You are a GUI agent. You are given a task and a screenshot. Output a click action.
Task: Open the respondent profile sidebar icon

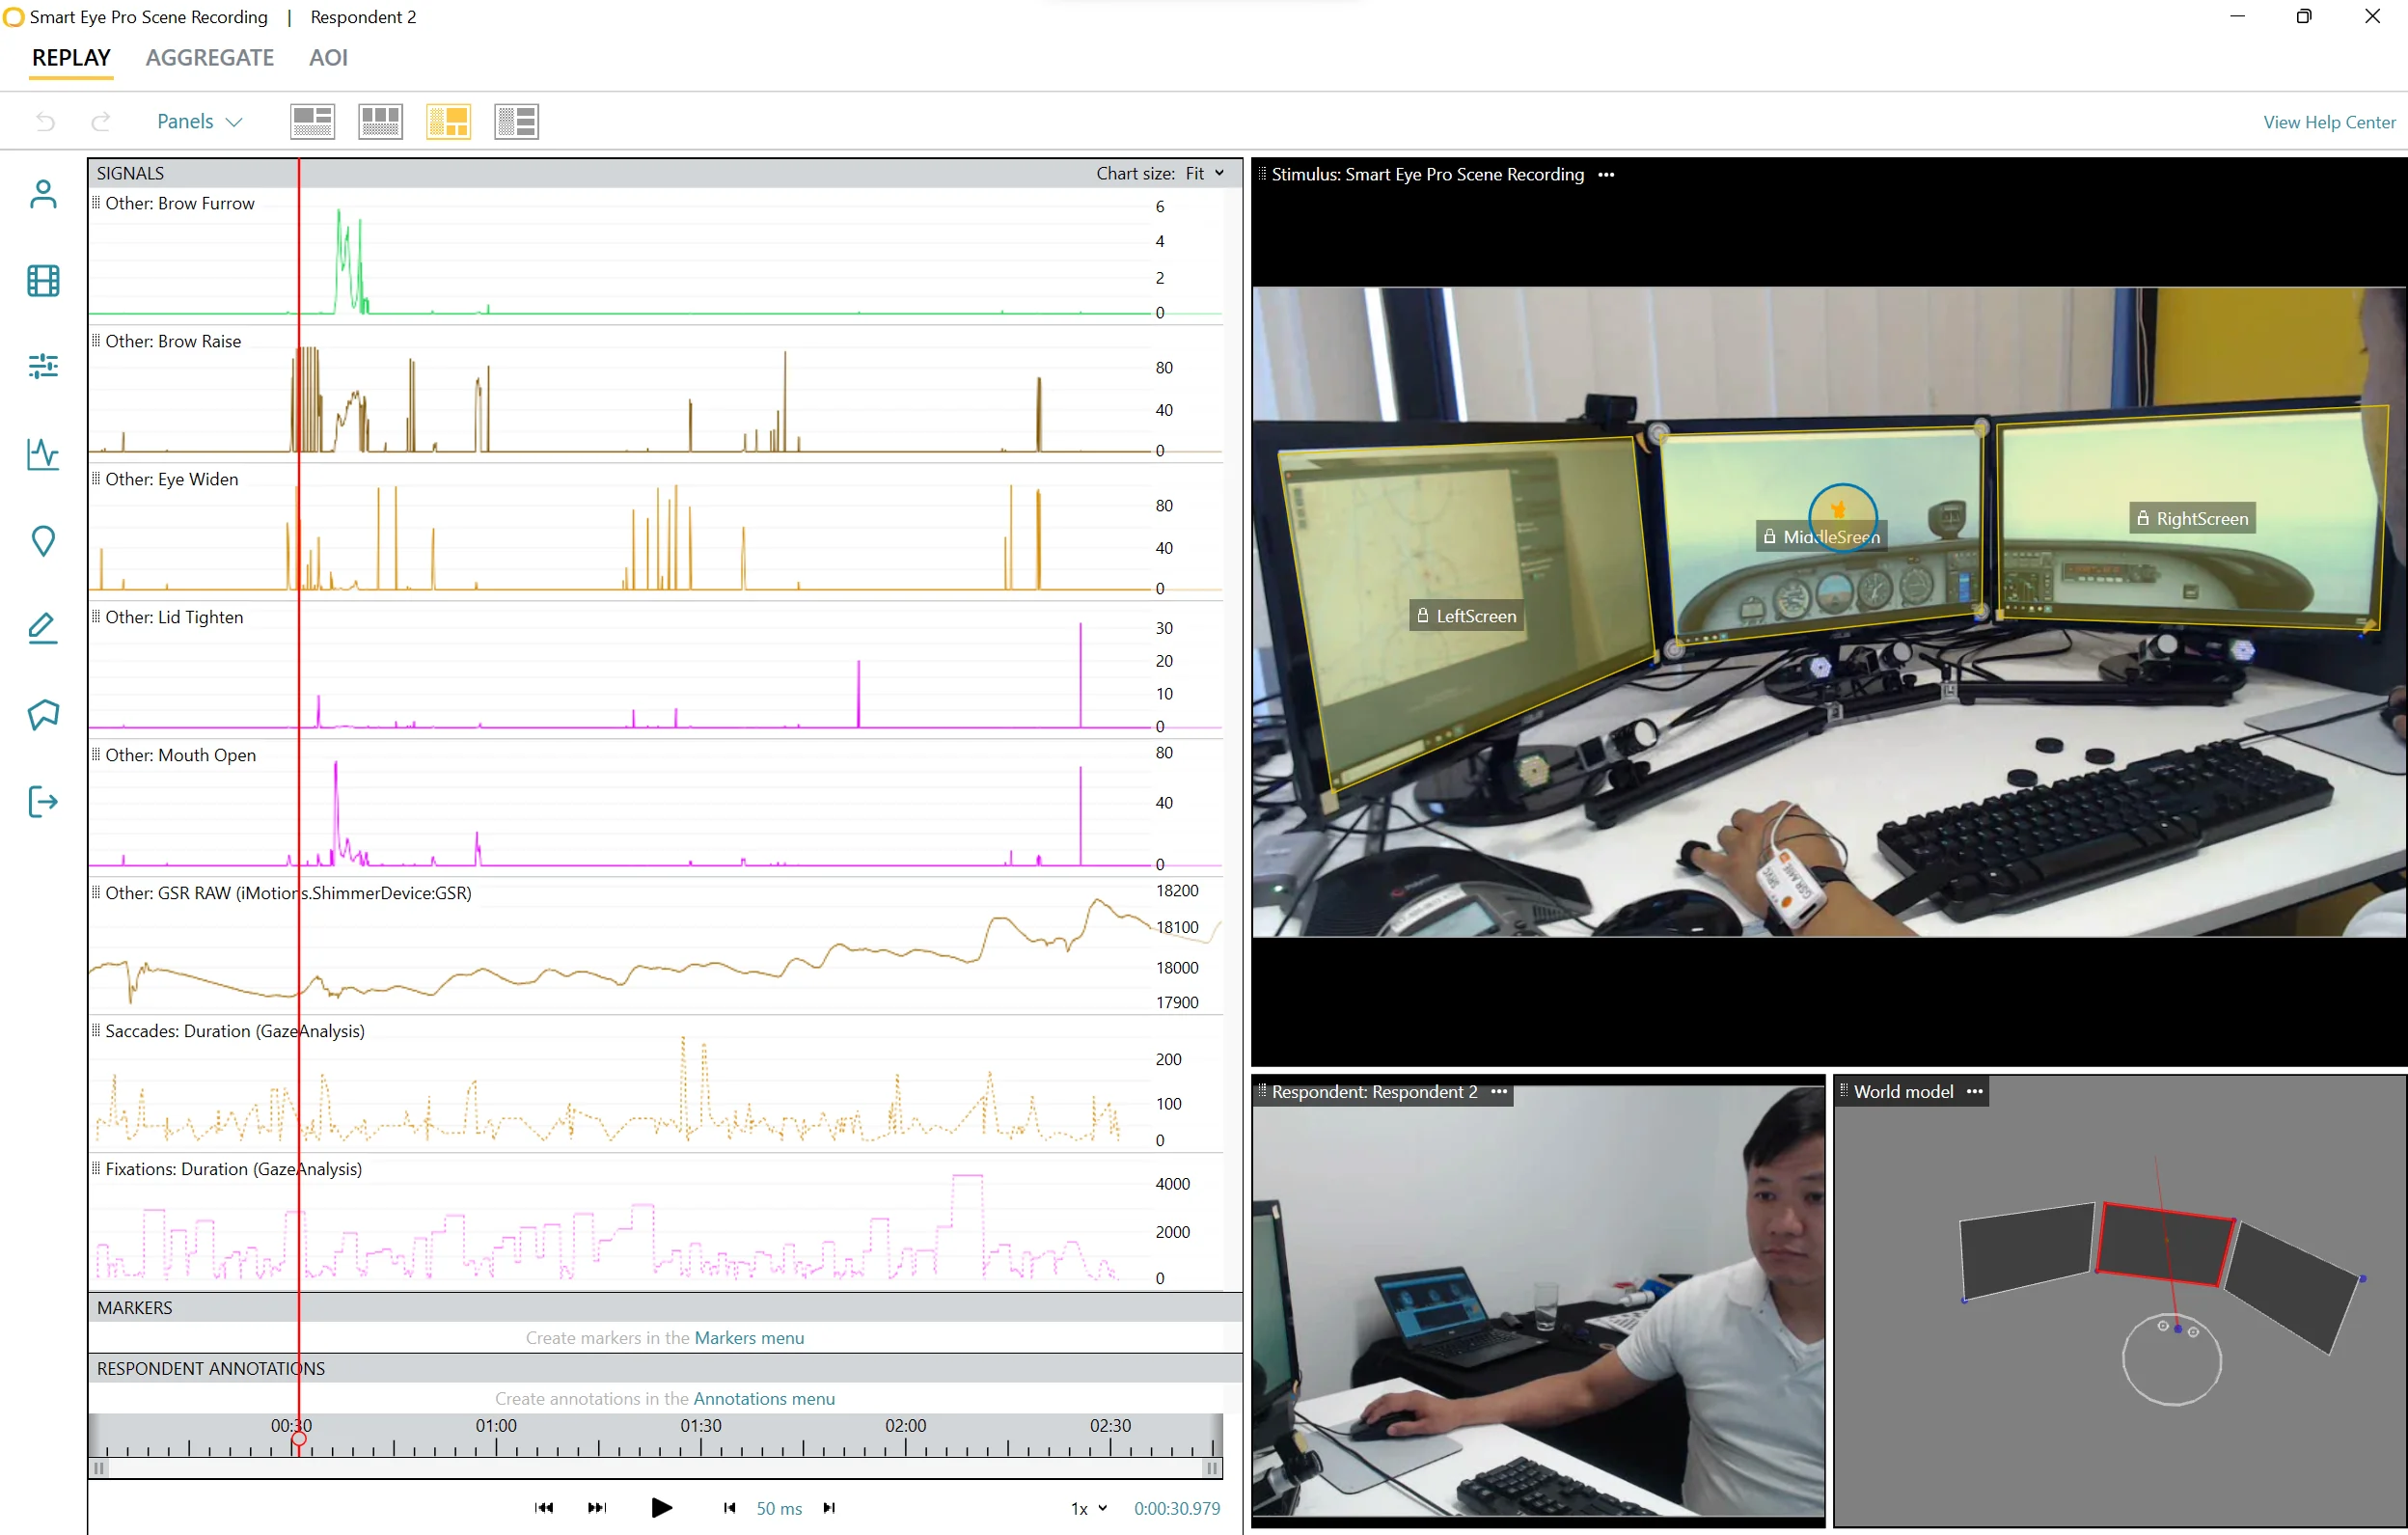(x=43, y=194)
